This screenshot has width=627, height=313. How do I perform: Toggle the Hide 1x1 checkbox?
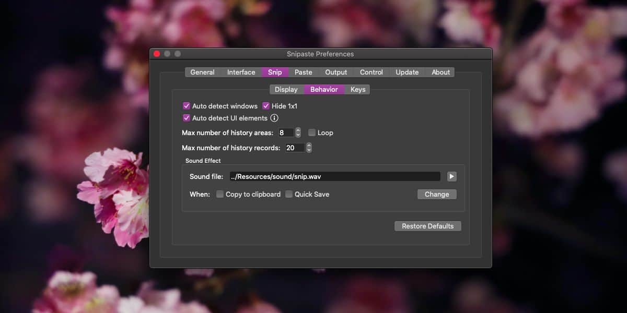pos(266,106)
